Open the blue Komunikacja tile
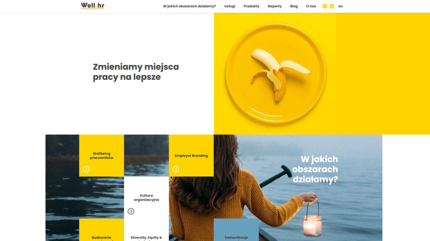 click(236, 230)
